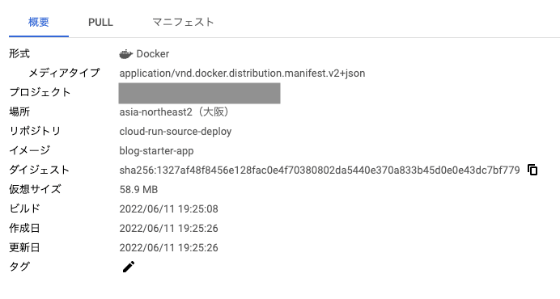Click the asia-northeast2 (大阪) location text

click(175, 112)
